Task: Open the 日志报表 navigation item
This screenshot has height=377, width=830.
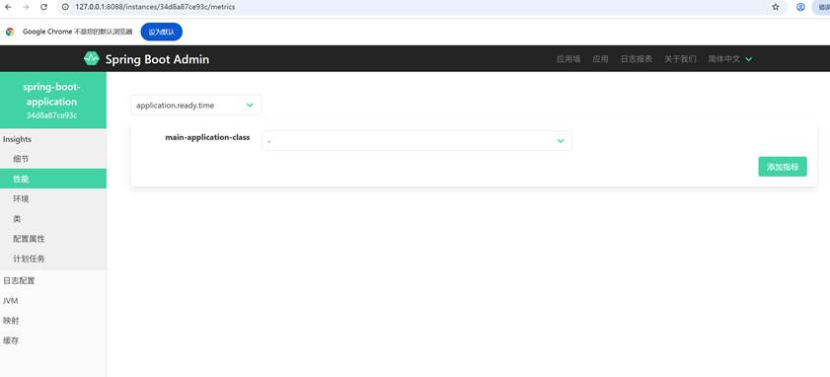Action: coord(637,59)
